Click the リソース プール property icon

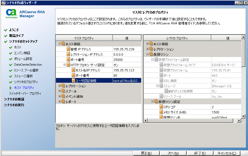161,96
